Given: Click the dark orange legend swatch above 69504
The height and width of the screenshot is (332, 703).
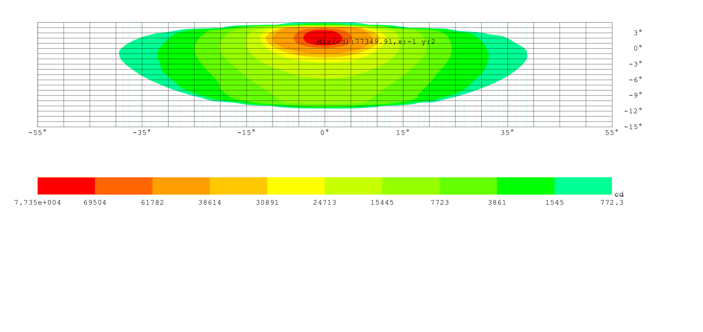Looking at the screenshot, I should point(124,186).
